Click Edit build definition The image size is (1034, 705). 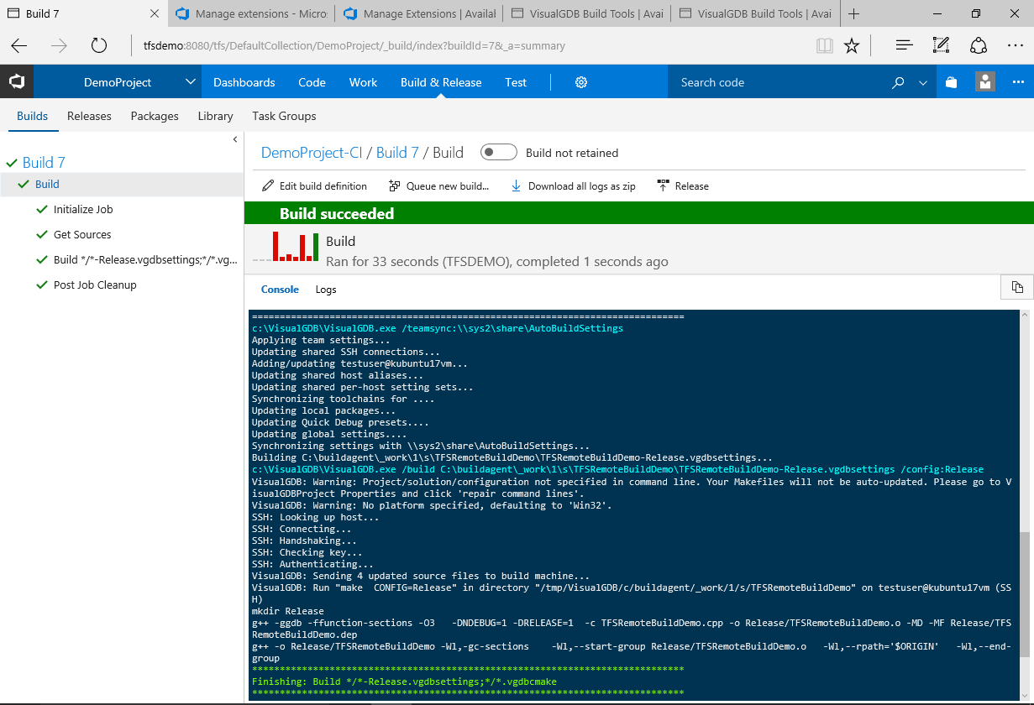[x=315, y=186]
